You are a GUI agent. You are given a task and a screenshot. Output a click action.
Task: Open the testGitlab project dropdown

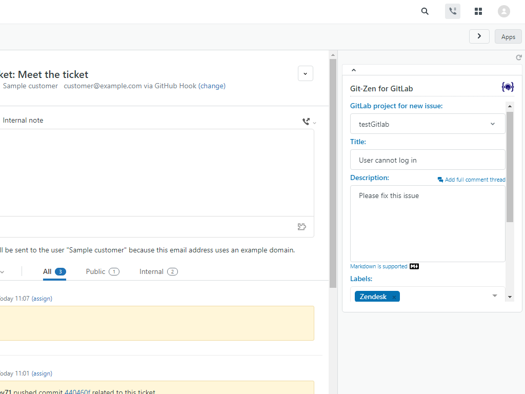[x=428, y=124]
